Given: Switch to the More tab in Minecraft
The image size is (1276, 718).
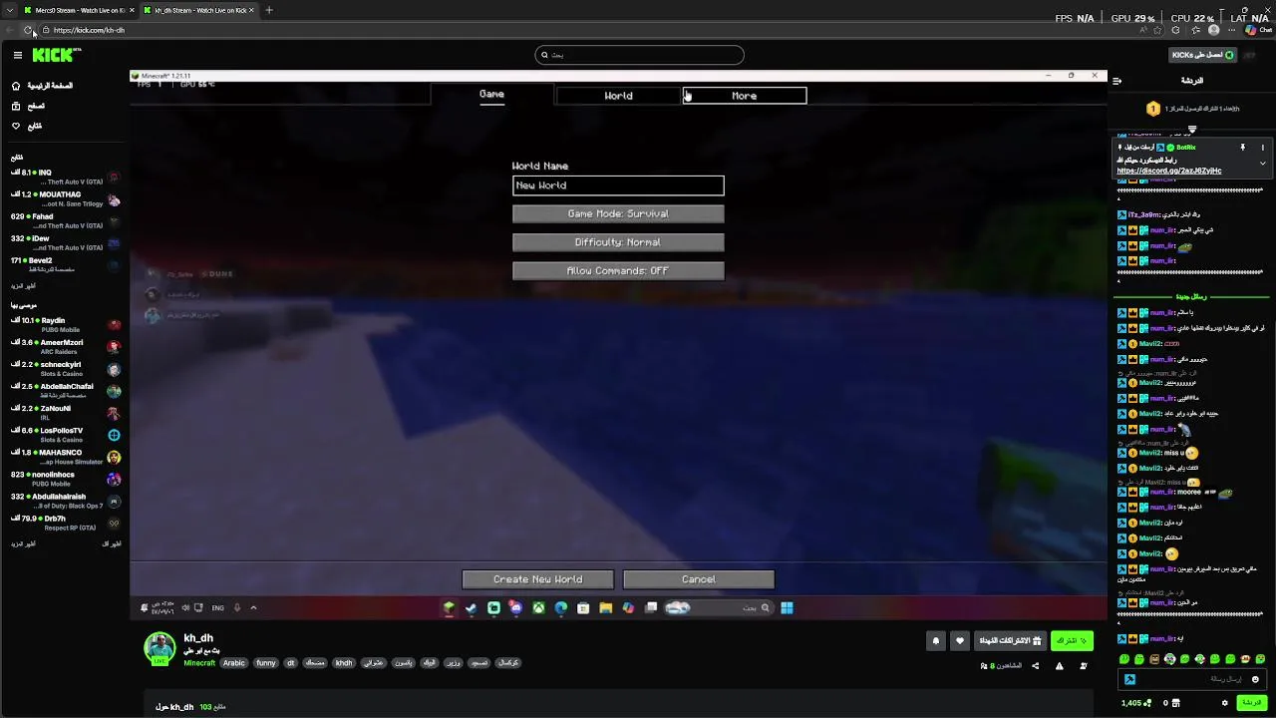Looking at the screenshot, I should click(x=745, y=96).
